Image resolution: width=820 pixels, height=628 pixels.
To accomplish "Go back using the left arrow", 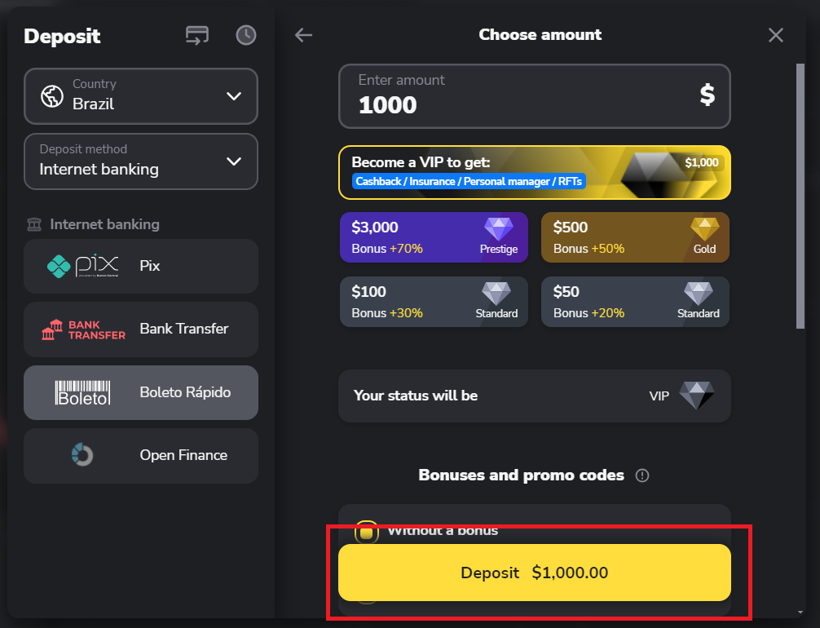I will 303,35.
